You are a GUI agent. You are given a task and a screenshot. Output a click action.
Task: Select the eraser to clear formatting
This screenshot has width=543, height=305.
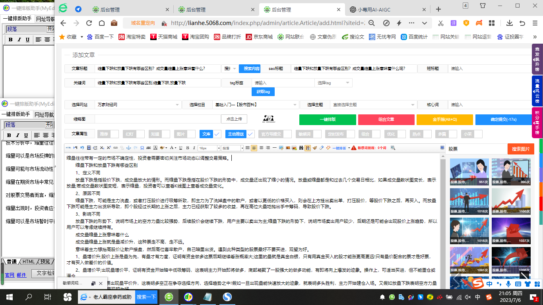321,148
